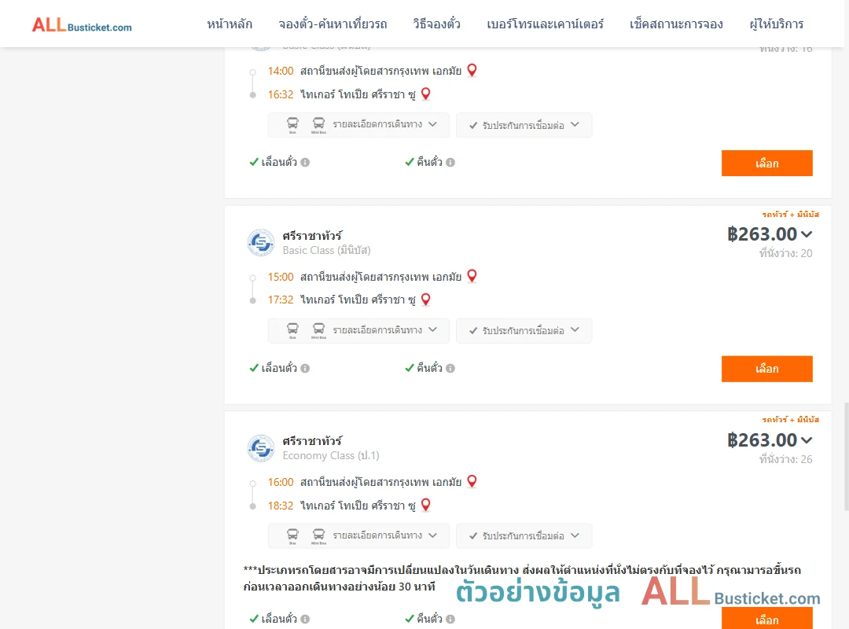849x629 pixels.
Task: Click 'Basic Class (มินิบัส)' text
Action: point(326,250)
